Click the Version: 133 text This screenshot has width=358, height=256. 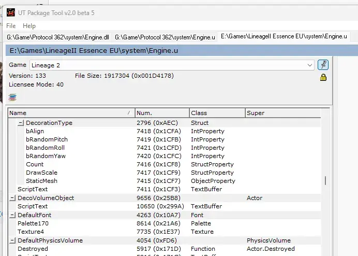click(27, 76)
